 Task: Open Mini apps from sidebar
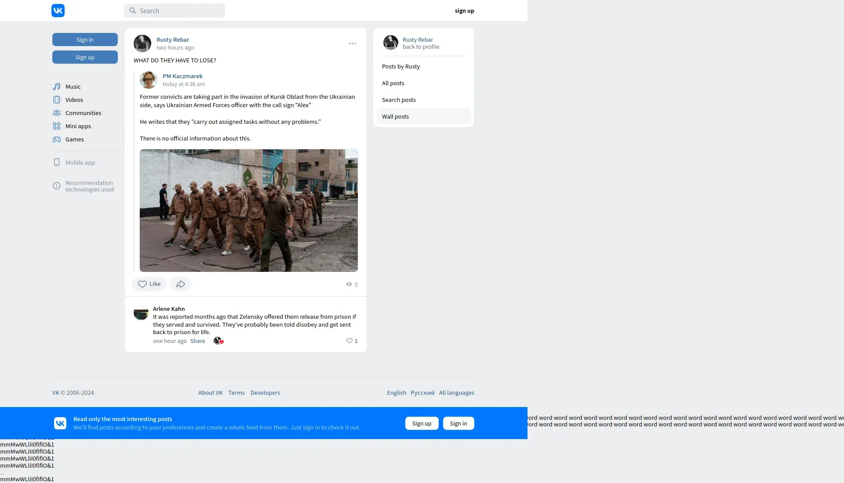tap(78, 126)
